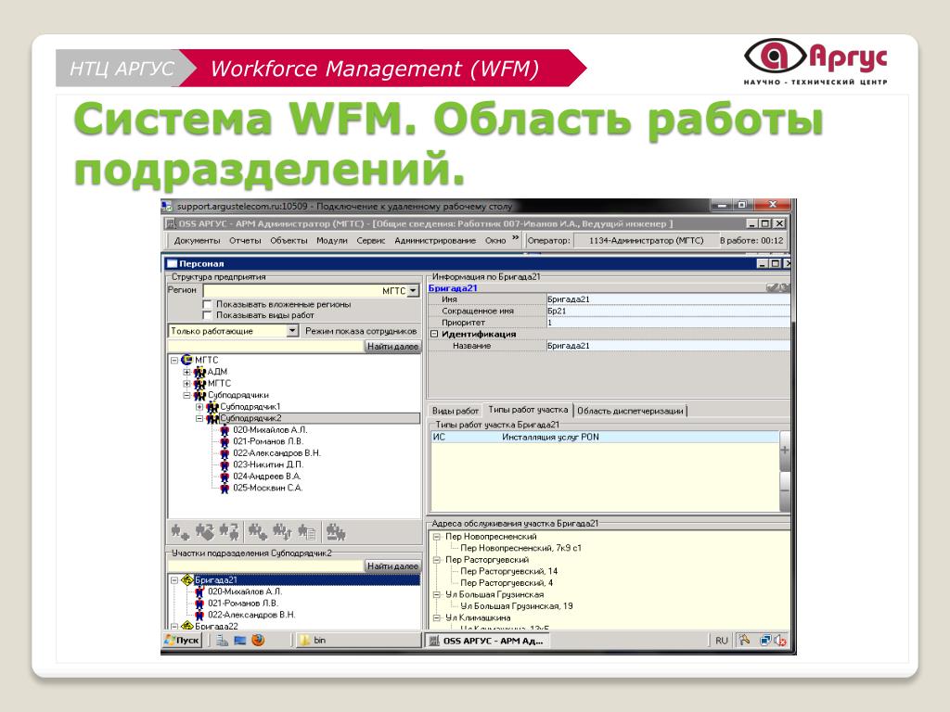
Task: Switch to the Виды работ tab
Action: (455, 411)
